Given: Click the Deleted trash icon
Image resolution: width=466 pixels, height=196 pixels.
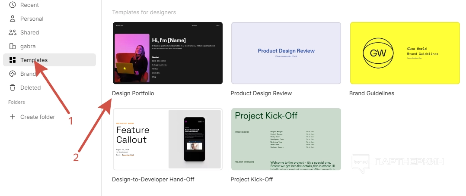Looking at the screenshot, I should [13, 87].
